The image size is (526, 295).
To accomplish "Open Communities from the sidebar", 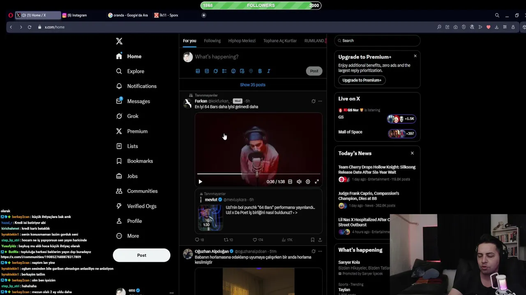I will pyautogui.click(x=137, y=191).
